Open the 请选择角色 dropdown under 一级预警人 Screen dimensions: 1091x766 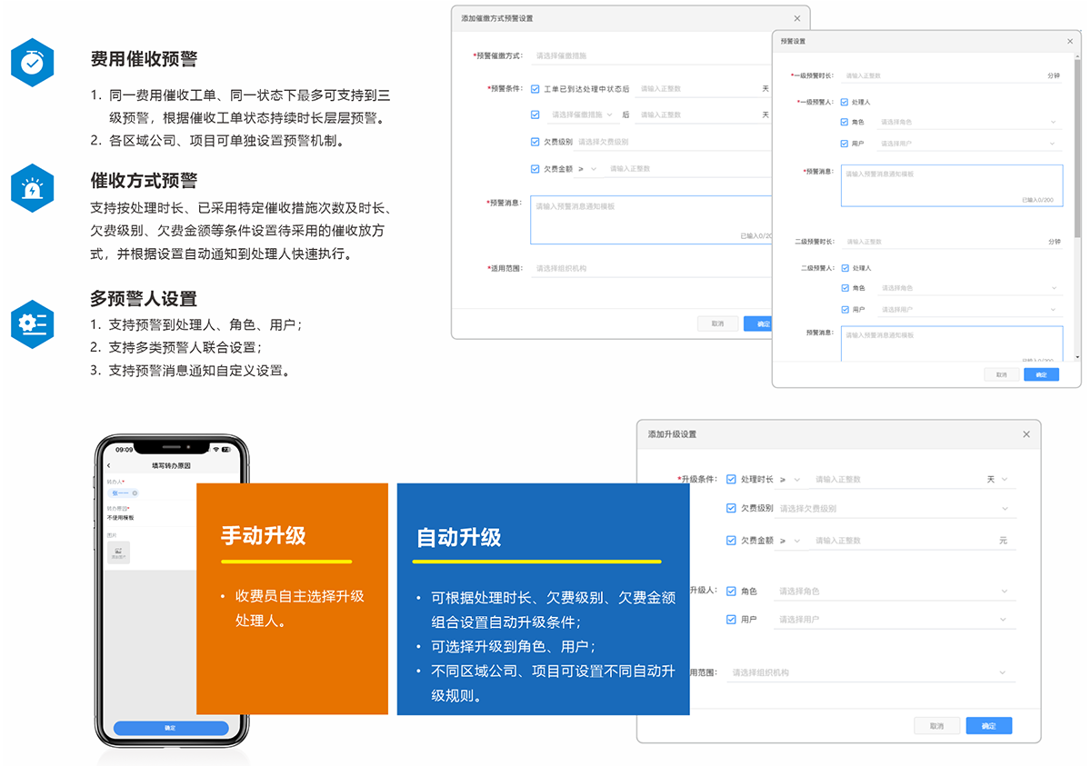pyautogui.click(x=968, y=122)
